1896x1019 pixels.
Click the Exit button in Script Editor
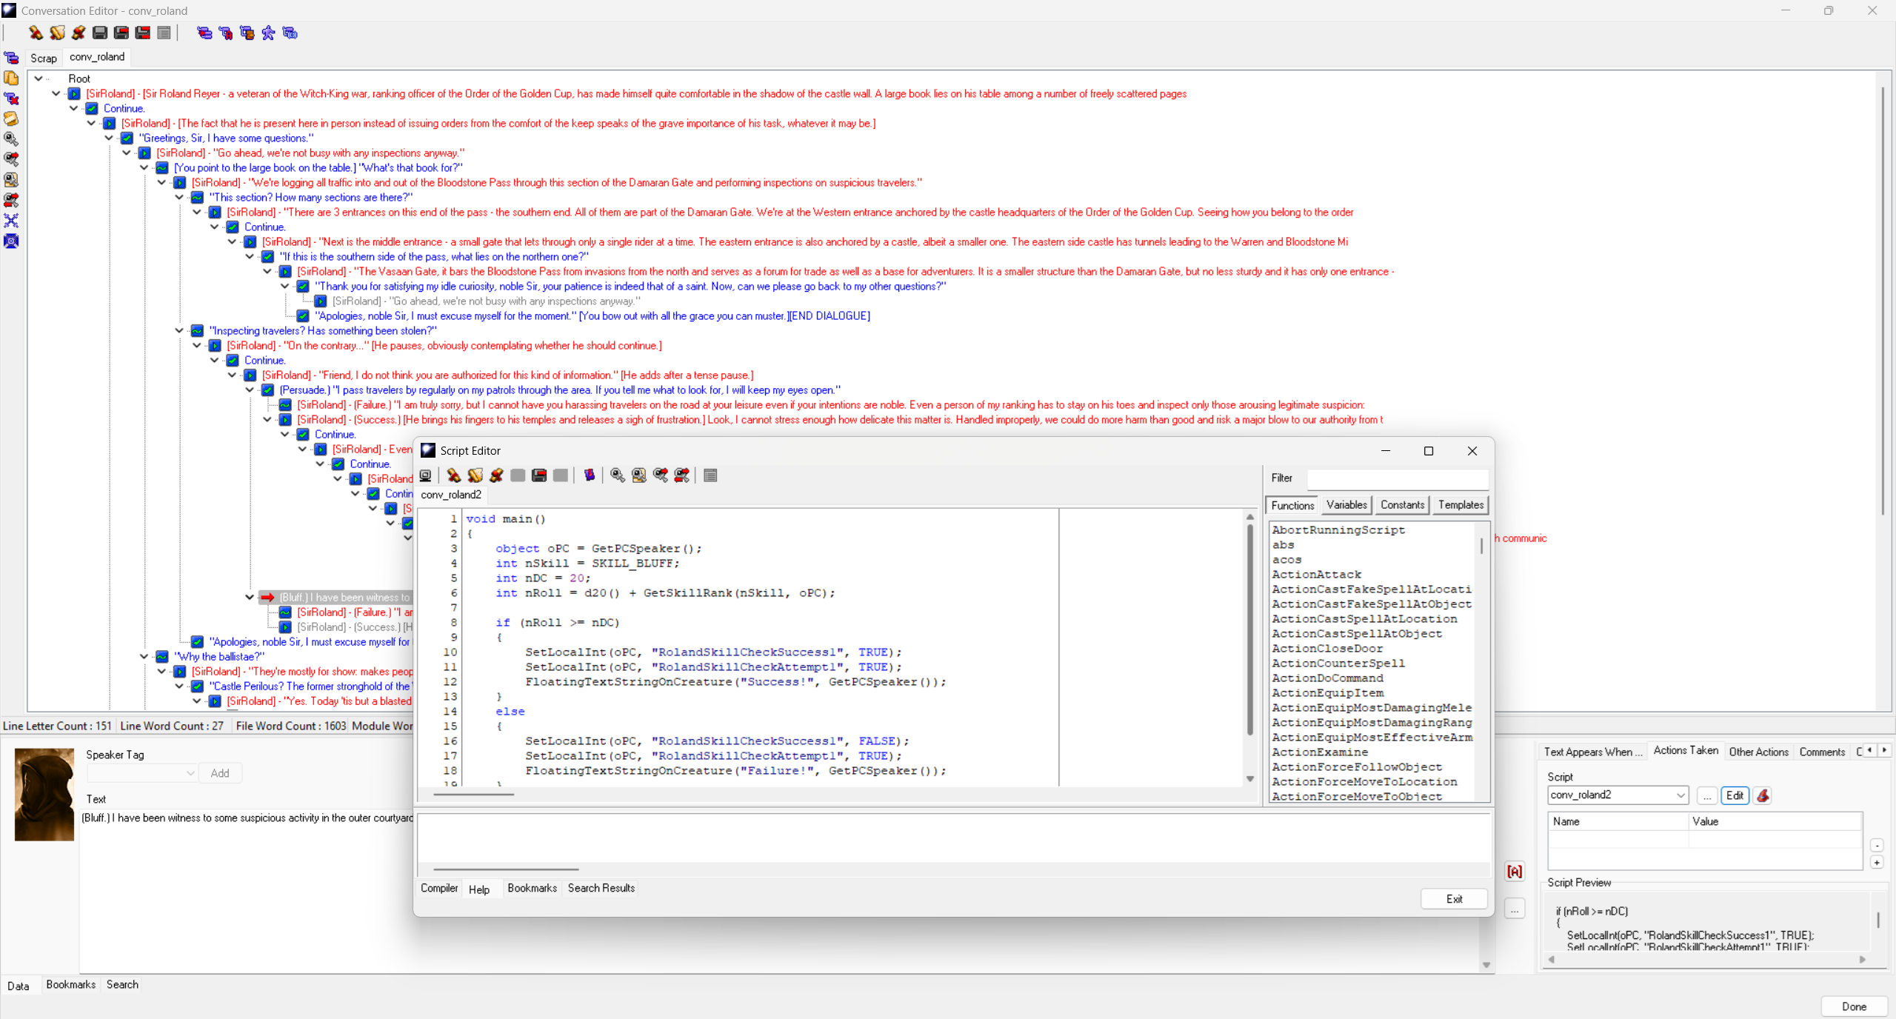pyautogui.click(x=1454, y=898)
